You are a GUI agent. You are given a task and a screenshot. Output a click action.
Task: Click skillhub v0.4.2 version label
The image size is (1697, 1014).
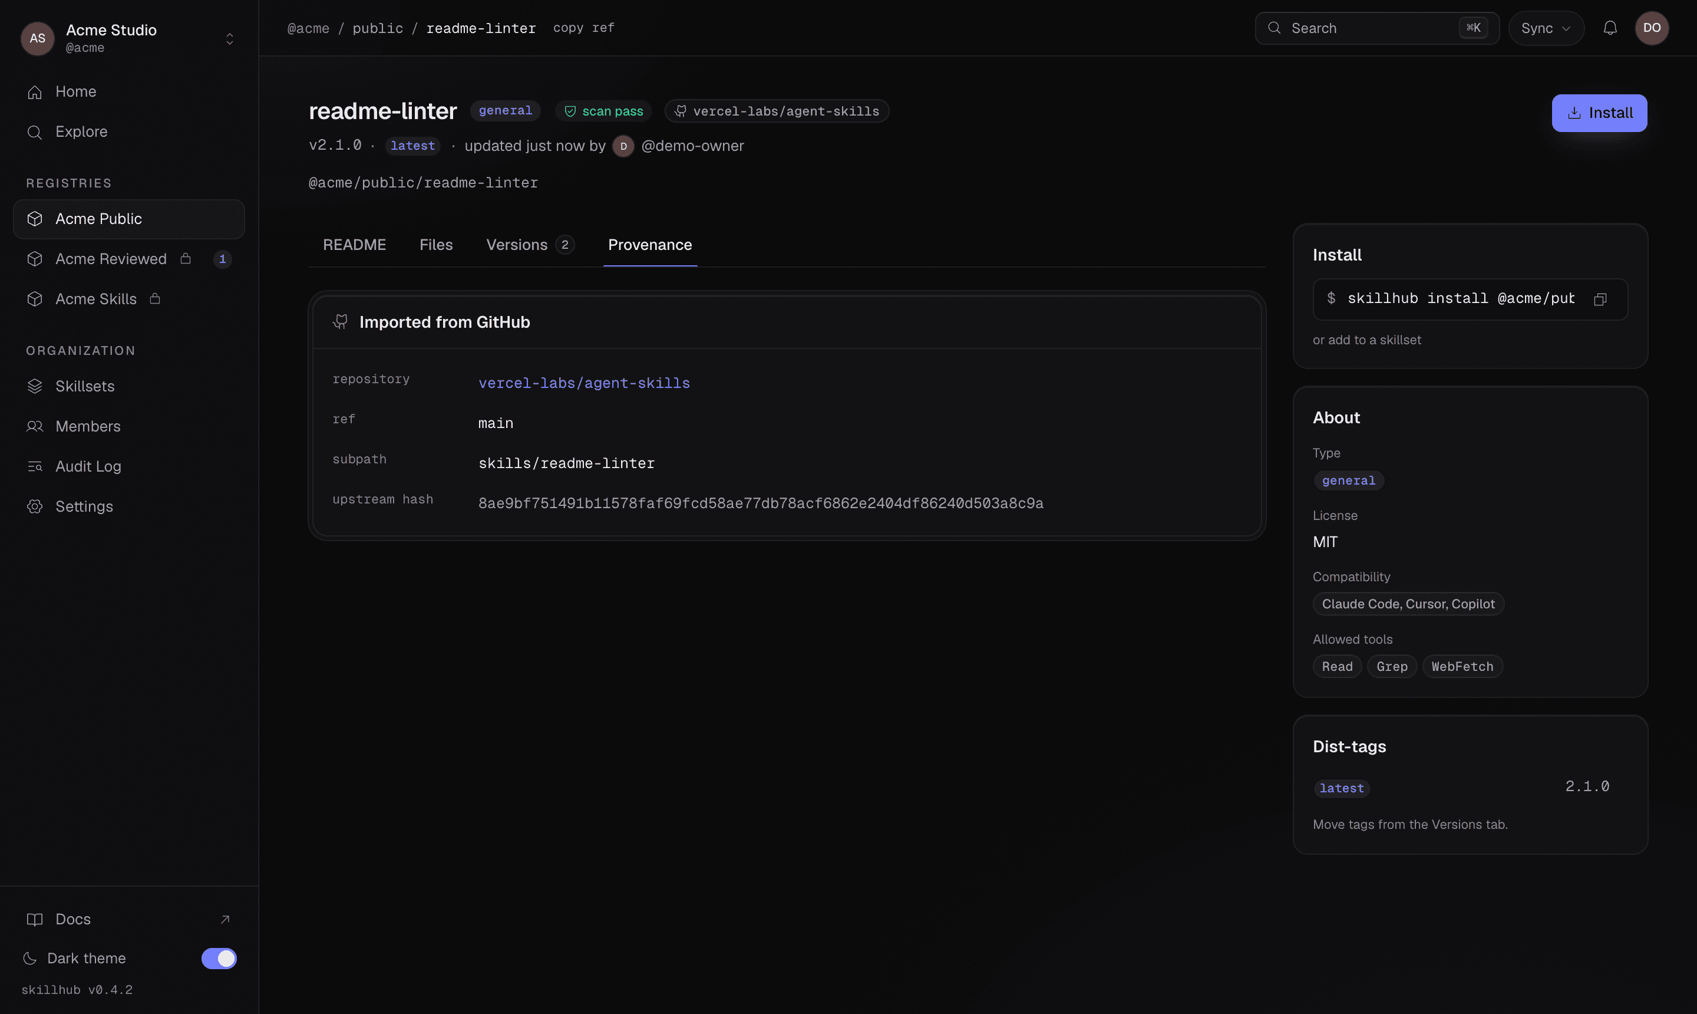(77, 990)
